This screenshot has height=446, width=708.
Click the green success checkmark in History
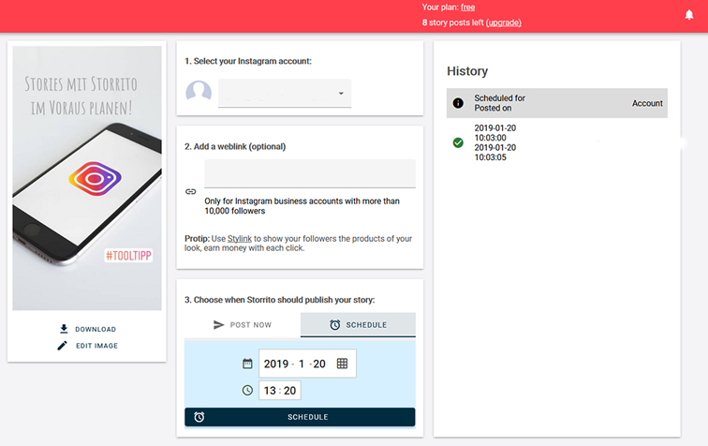click(458, 142)
